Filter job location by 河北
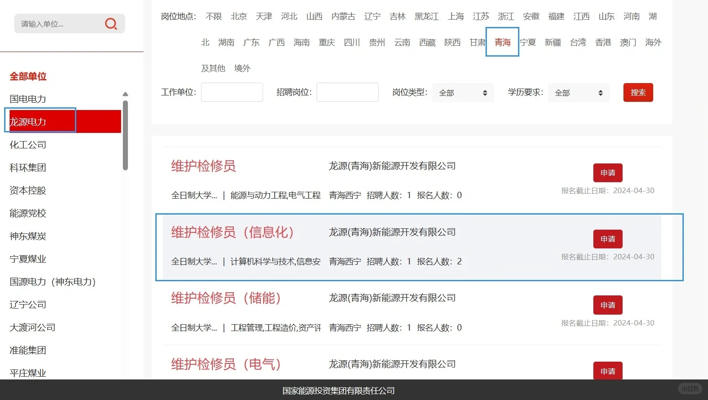Screen dimensions: 708x400 (x=289, y=16)
